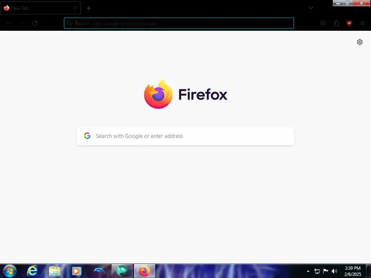
Task: Focus the top address bar field
Action: tap(179, 23)
